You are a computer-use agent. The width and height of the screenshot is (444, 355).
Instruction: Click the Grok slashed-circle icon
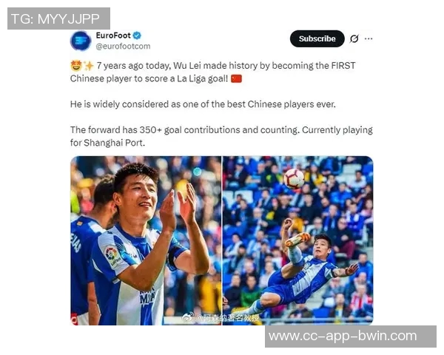coord(354,38)
